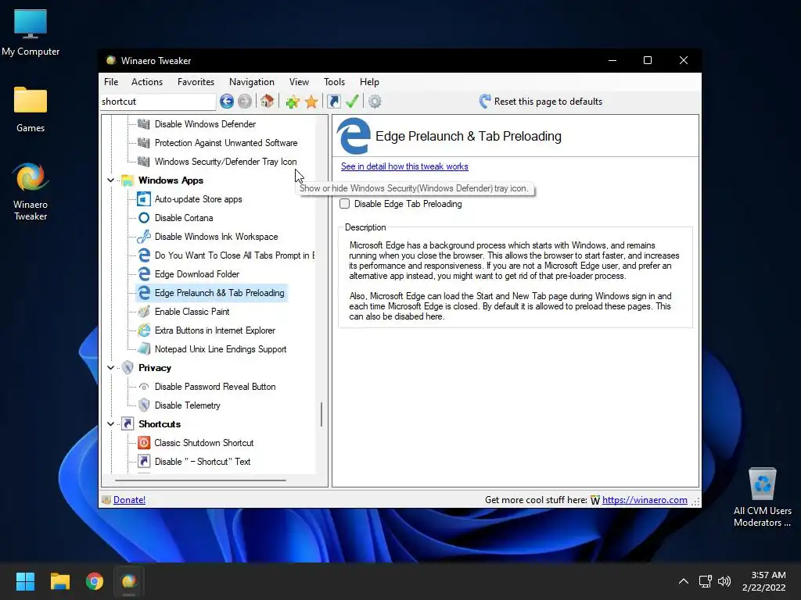The width and height of the screenshot is (801, 600).
Task: Add this tweak to favorites (star with plus)
Action: 293,102
